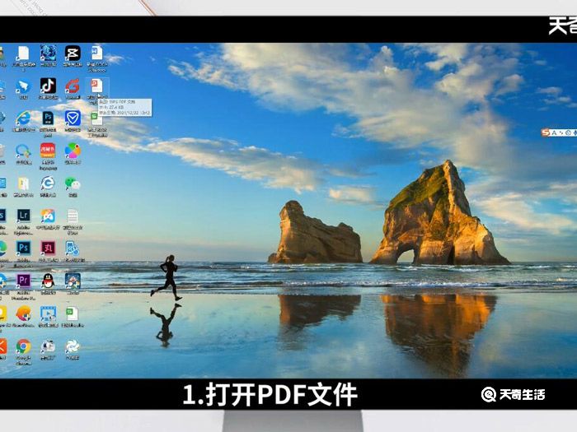Launch the red G-shaped arrow app
This screenshot has width=577, height=432.
click(73, 86)
